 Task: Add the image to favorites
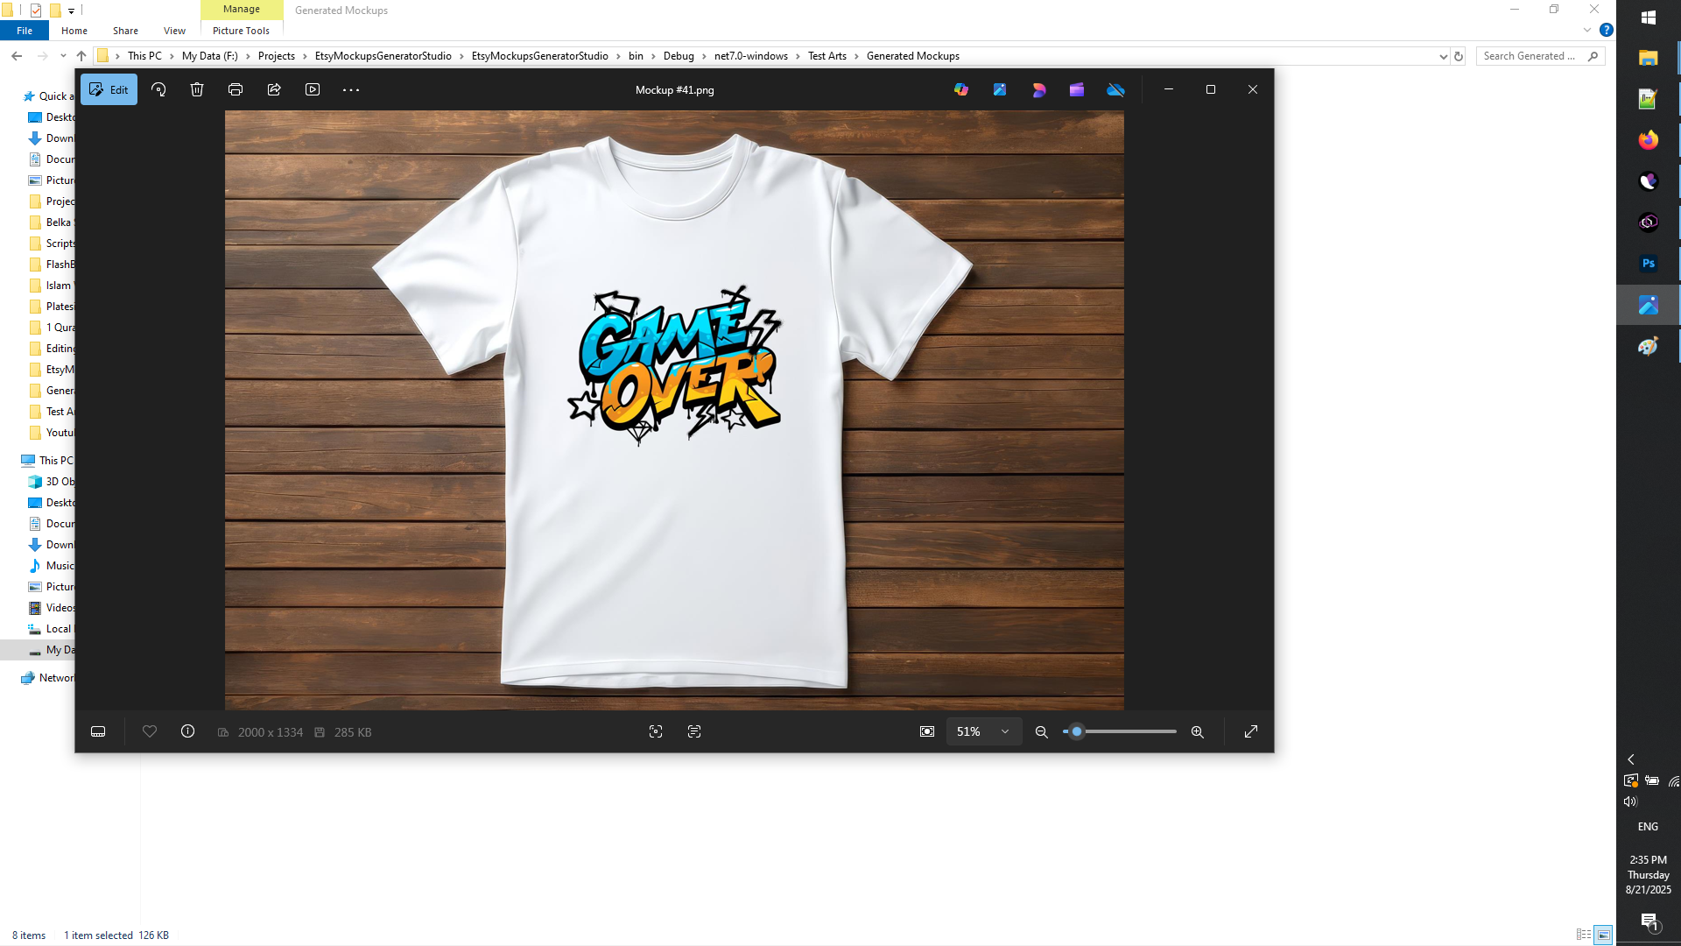(x=150, y=731)
